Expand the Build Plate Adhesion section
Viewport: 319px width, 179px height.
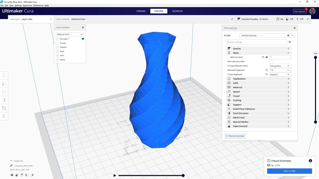pyautogui.click(x=258, y=109)
